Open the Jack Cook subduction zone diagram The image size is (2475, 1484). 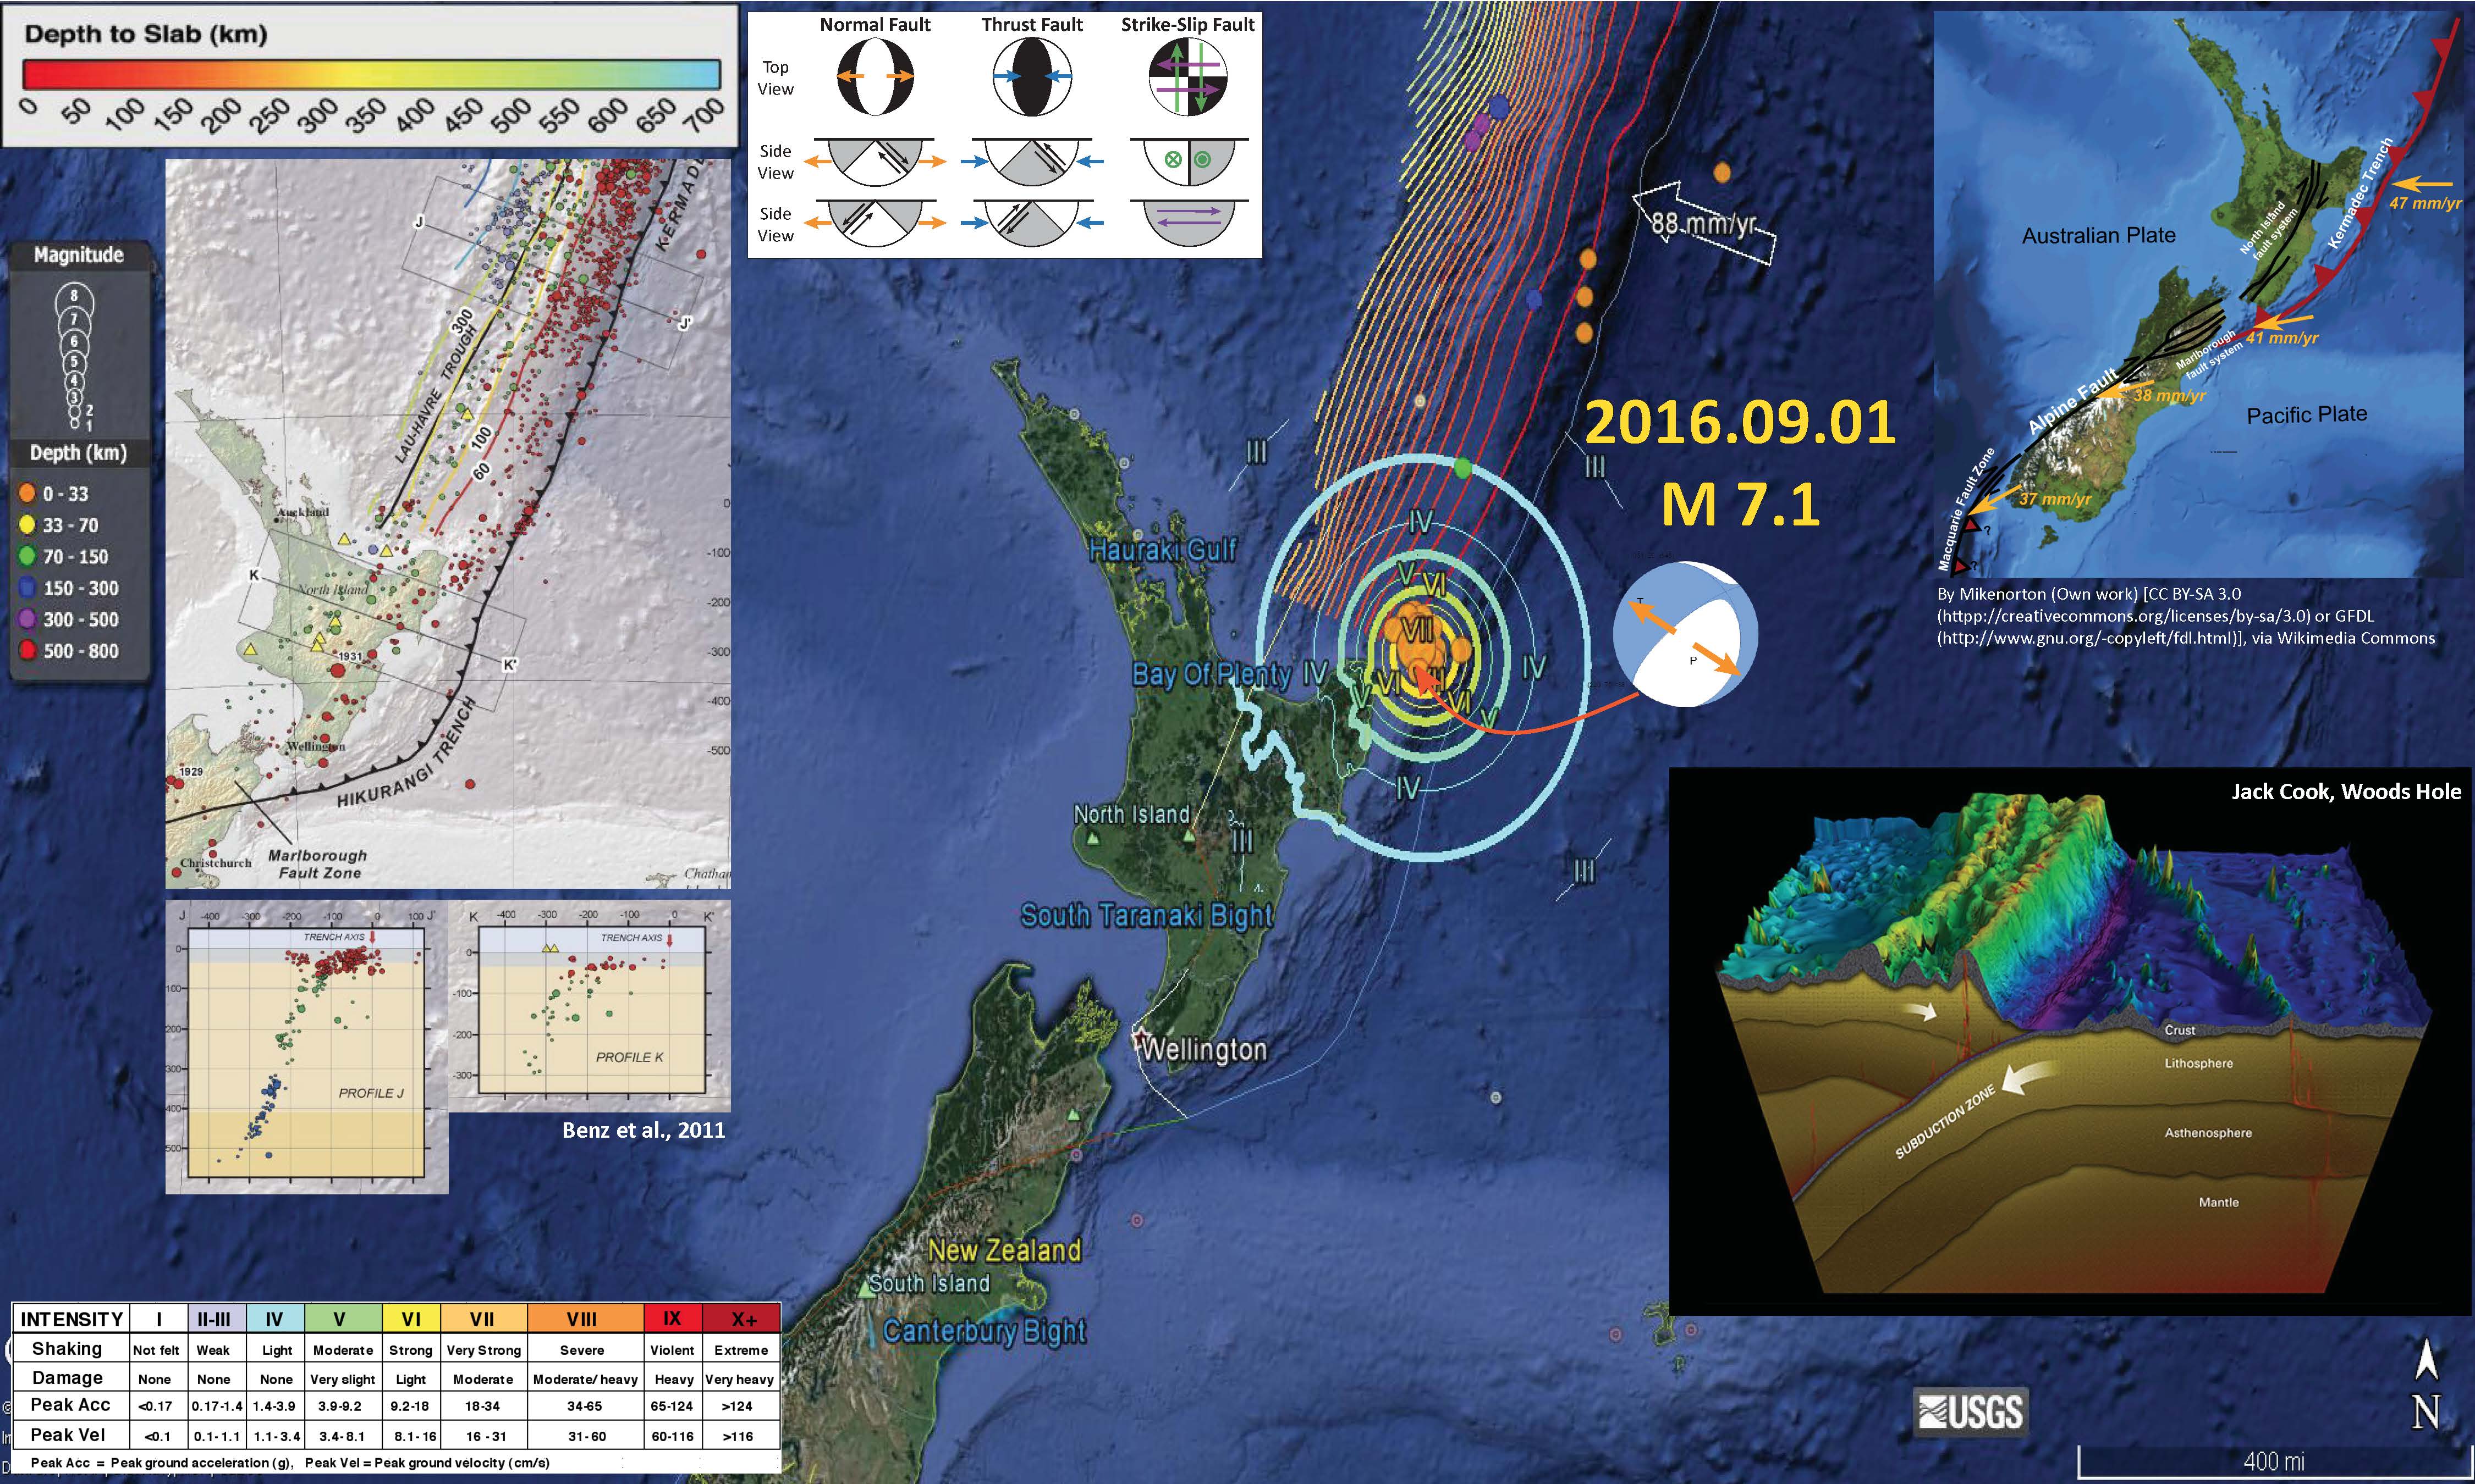coord(2069,1040)
